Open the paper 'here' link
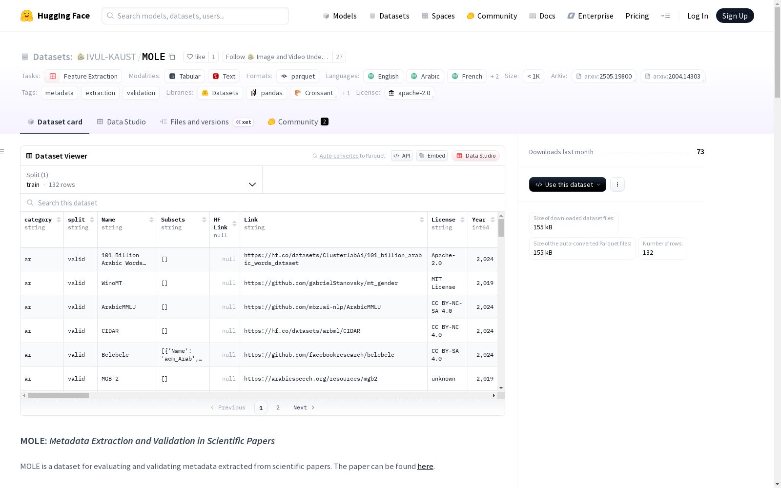 (425, 466)
